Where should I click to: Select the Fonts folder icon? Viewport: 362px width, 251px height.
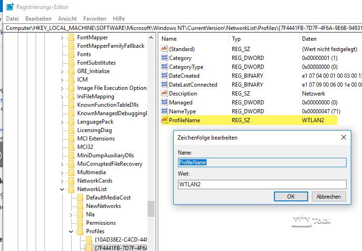point(71,54)
